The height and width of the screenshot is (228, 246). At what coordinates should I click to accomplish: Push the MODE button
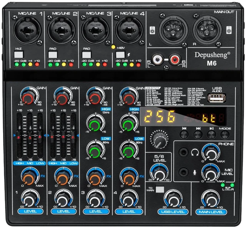coord(225,135)
